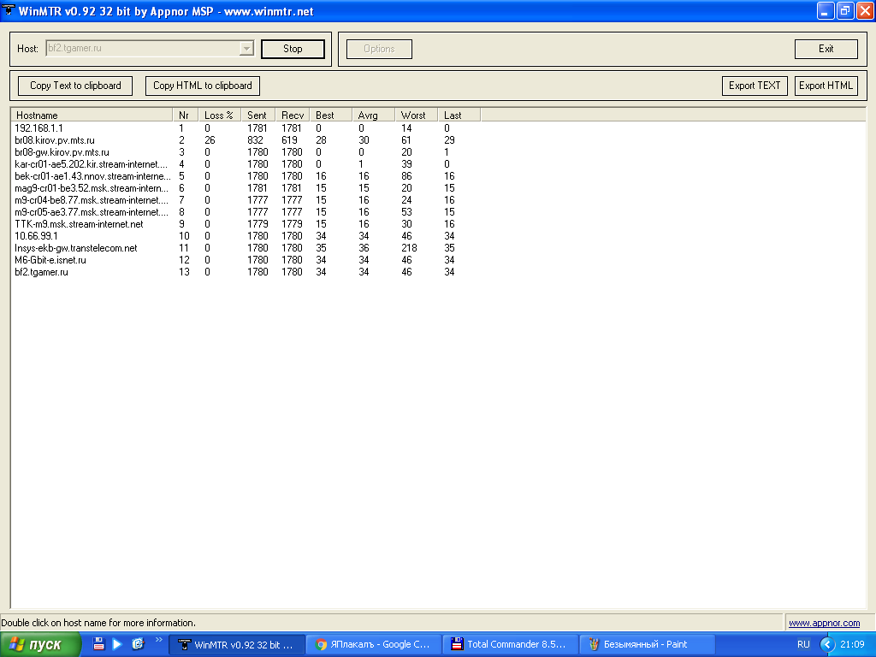The image size is (876, 657).
Task: Open the www.appnor.com link
Action: coord(824,623)
